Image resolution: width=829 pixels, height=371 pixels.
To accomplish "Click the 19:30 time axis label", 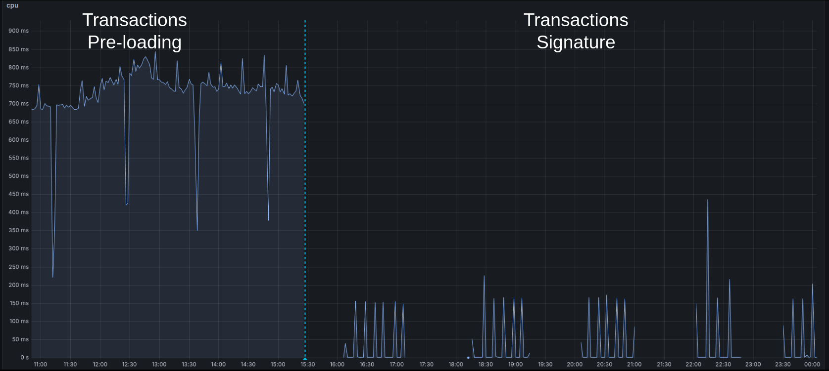I will coord(545,365).
